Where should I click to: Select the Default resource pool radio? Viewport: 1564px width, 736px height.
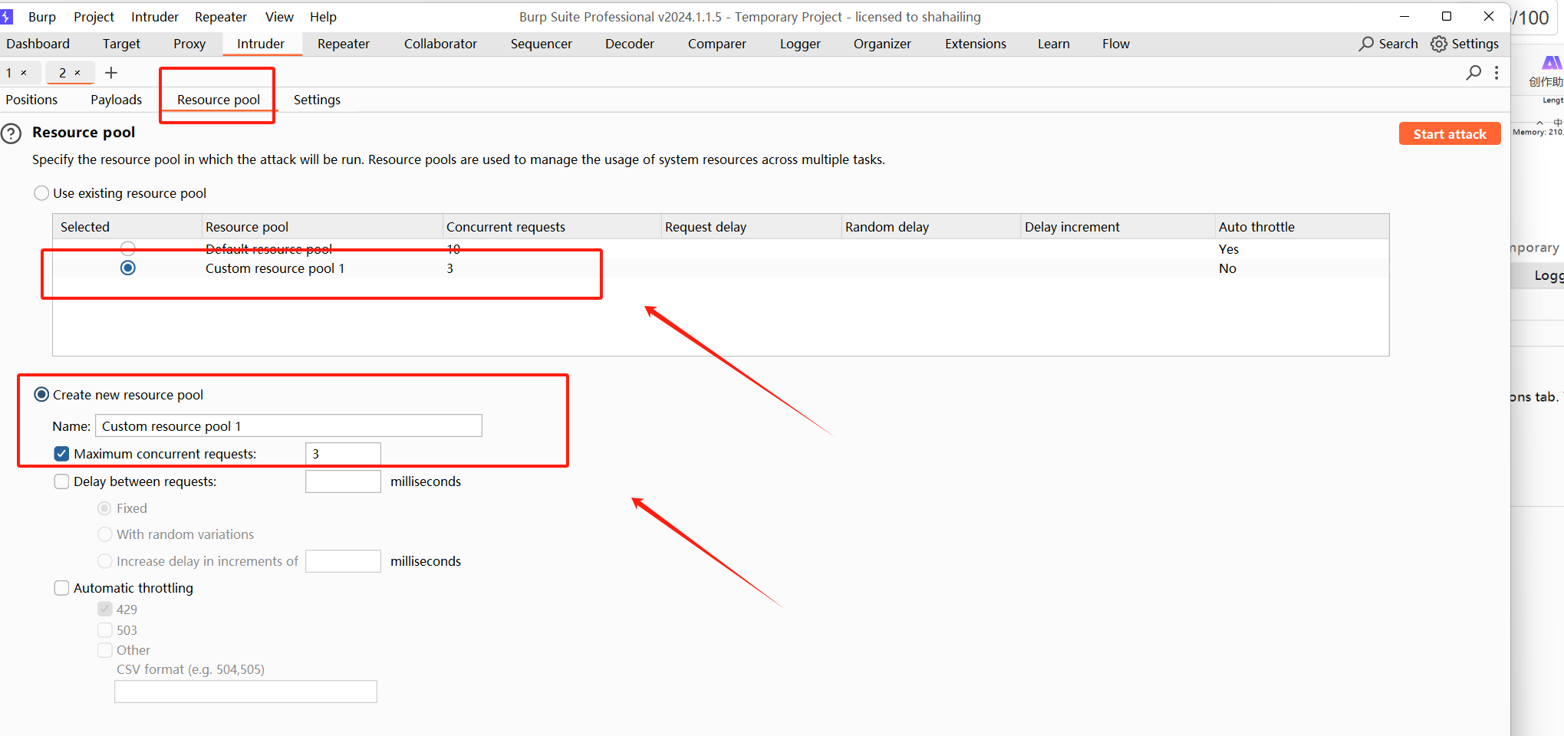point(128,248)
